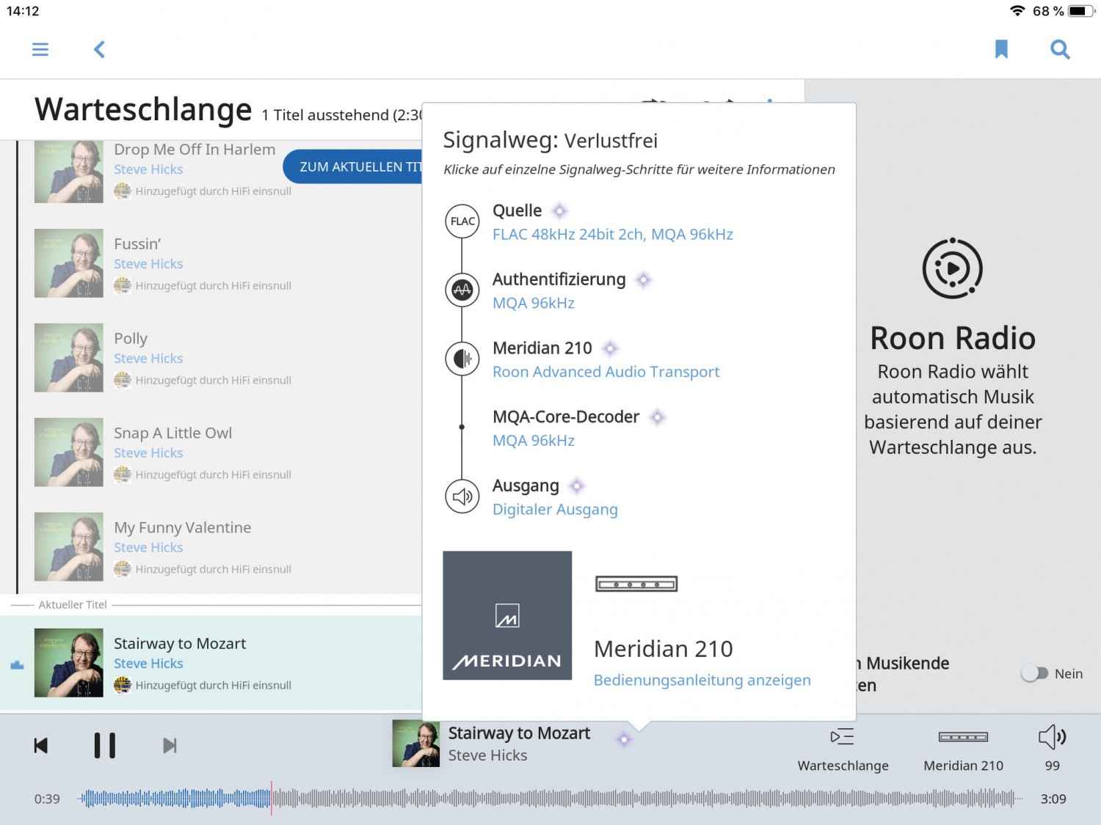The height and width of the screenshot is (825, 1101).
Task: Open Steve Hicks artist under Fussin'
Action: 148,264
